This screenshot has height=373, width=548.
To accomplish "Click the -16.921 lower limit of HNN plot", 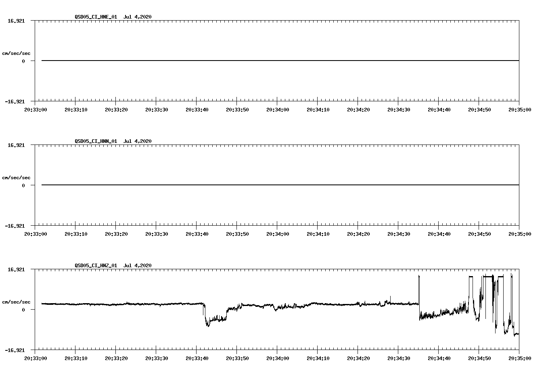I will (15, 226).
